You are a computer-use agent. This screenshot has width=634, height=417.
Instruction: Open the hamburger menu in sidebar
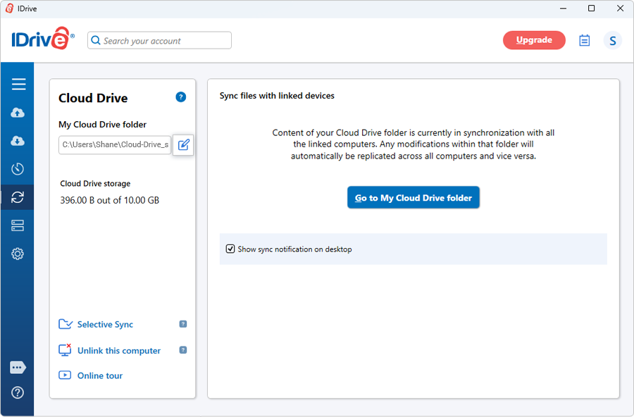[18, 84]
